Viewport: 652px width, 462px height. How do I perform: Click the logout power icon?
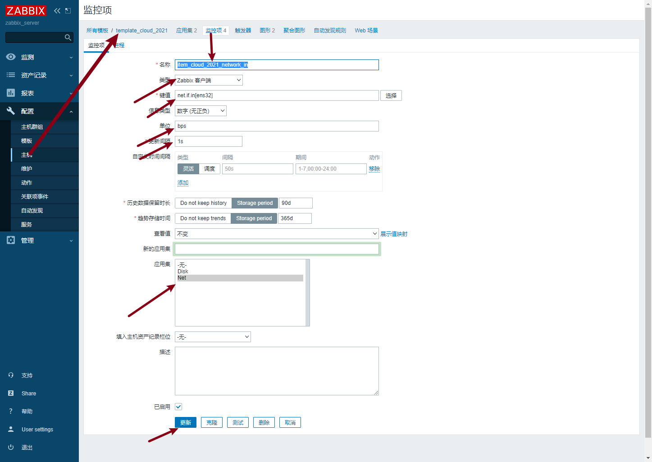click(x=11, y=447)
